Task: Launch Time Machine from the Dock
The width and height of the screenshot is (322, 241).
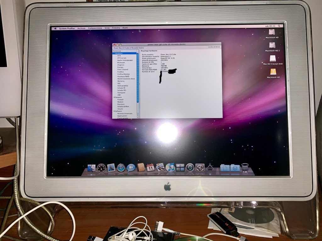Action: 190,168
